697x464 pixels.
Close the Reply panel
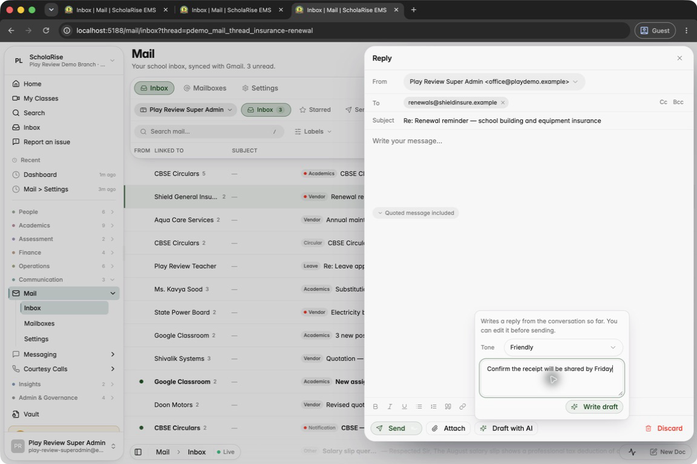(679, 58)
